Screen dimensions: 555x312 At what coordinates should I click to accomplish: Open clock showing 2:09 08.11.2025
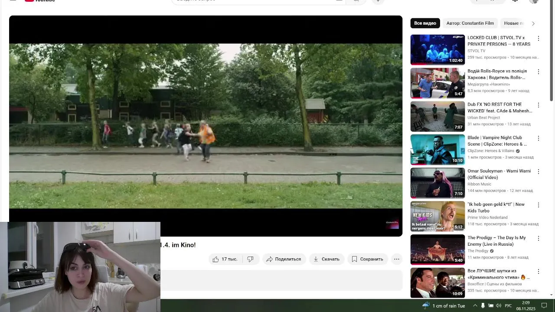[526, 306]
